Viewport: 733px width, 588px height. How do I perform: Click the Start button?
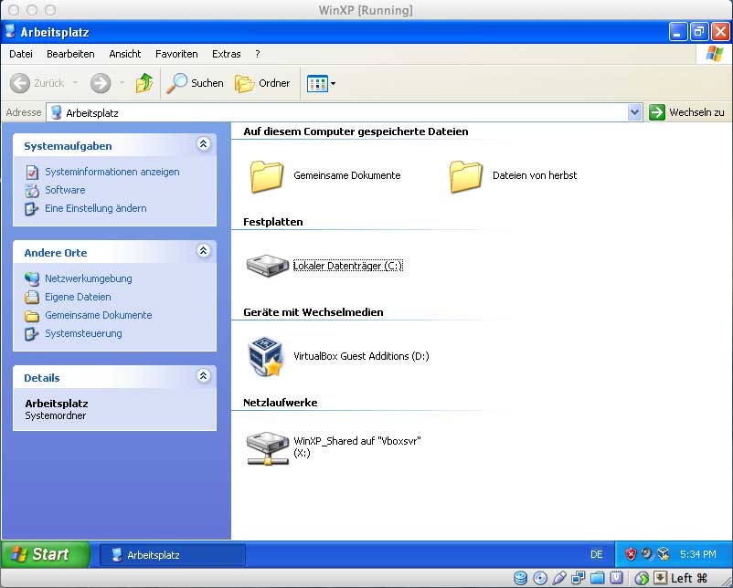(x=45, y=554)
